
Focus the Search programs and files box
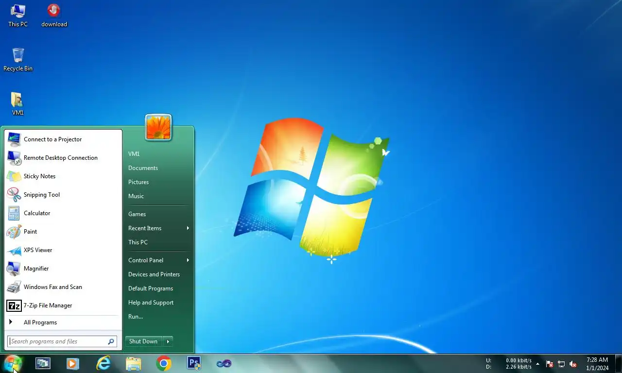[x=62, y=341]
